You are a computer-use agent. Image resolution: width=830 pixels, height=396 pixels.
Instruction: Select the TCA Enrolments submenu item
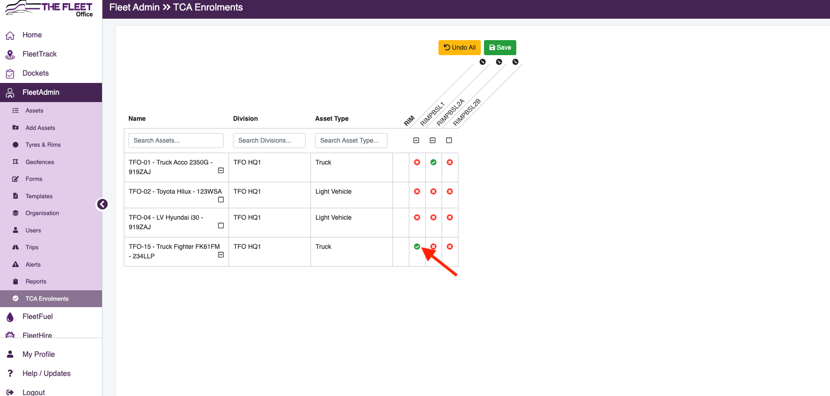click(51, 299)
